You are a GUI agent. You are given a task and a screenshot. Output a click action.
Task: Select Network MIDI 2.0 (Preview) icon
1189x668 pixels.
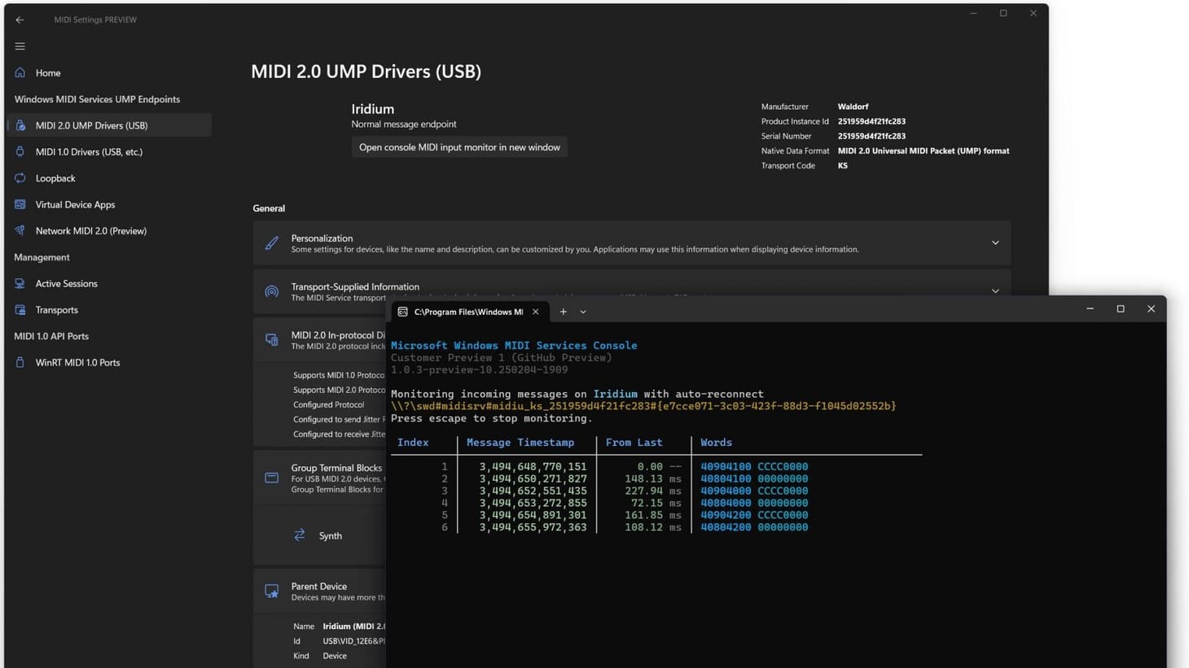point(20,230)
